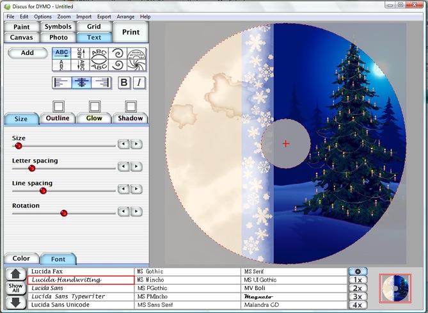Select vertical upward text layout icon

(80, 53)
